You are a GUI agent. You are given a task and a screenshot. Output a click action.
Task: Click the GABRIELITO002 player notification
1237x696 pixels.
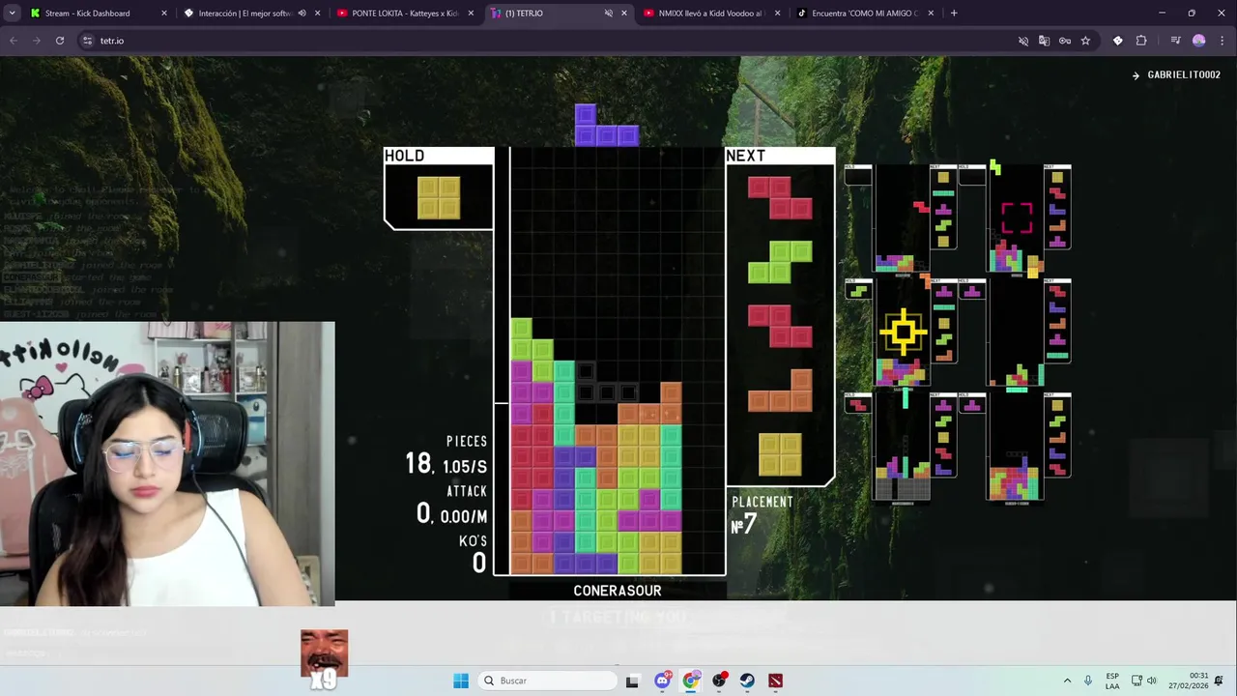(x=1176, y=74)
